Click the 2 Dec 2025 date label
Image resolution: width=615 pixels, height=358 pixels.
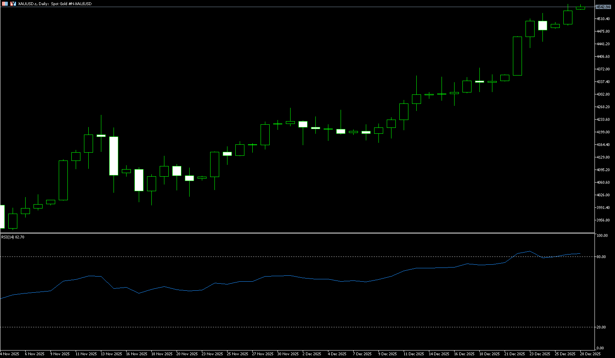tap(313, 354)
